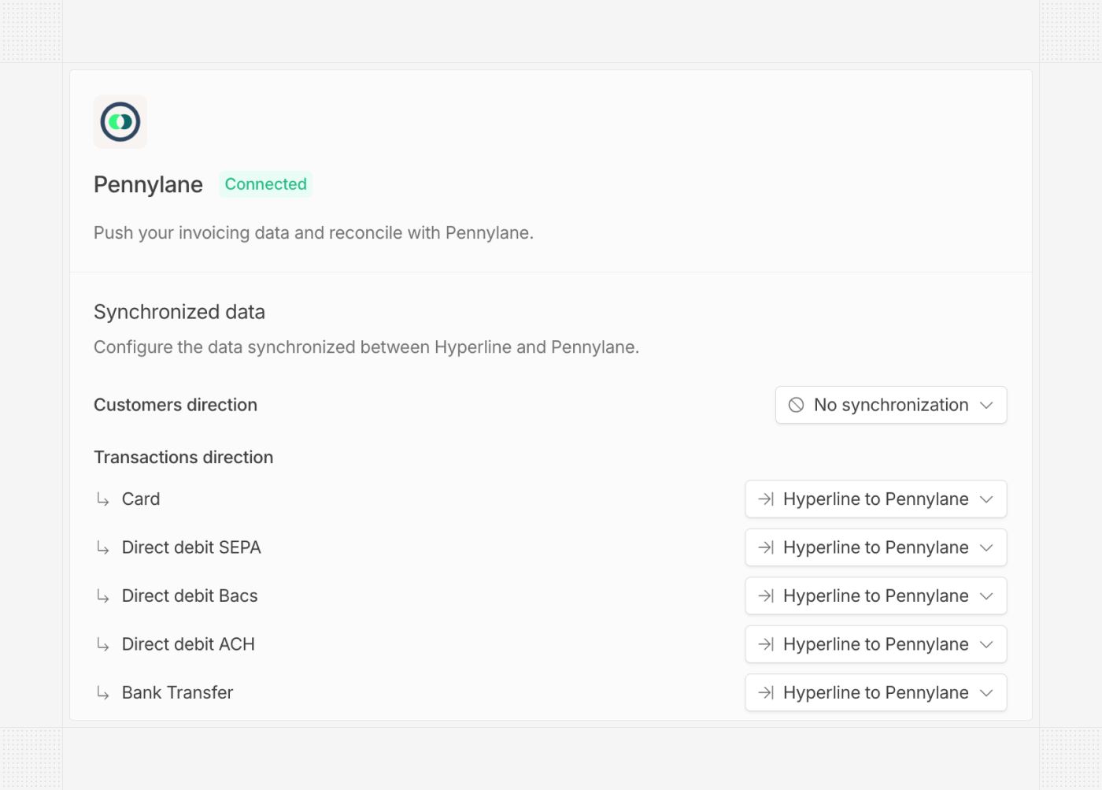The image size is (1102, 790).
Task: Expand the Direct debit ACH chevron
Action: pyautogui.click(x=986, y=644)
